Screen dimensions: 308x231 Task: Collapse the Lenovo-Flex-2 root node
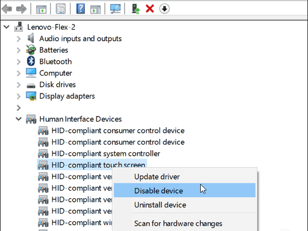coord(6,27)
